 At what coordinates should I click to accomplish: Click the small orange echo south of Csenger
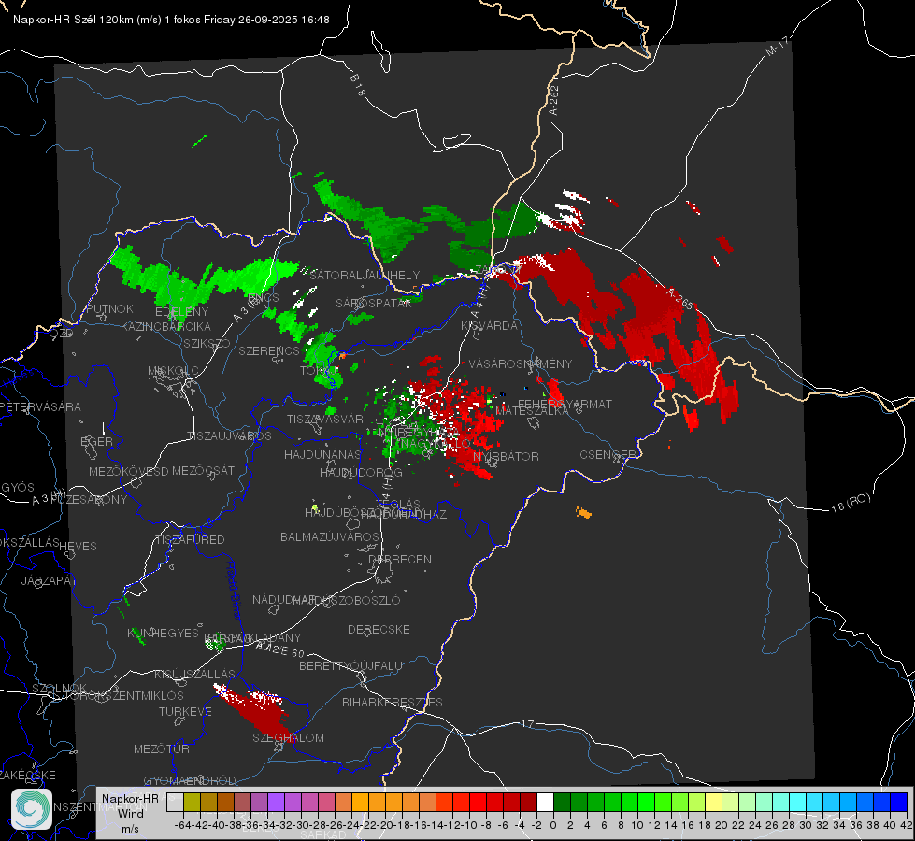(583, 512)
